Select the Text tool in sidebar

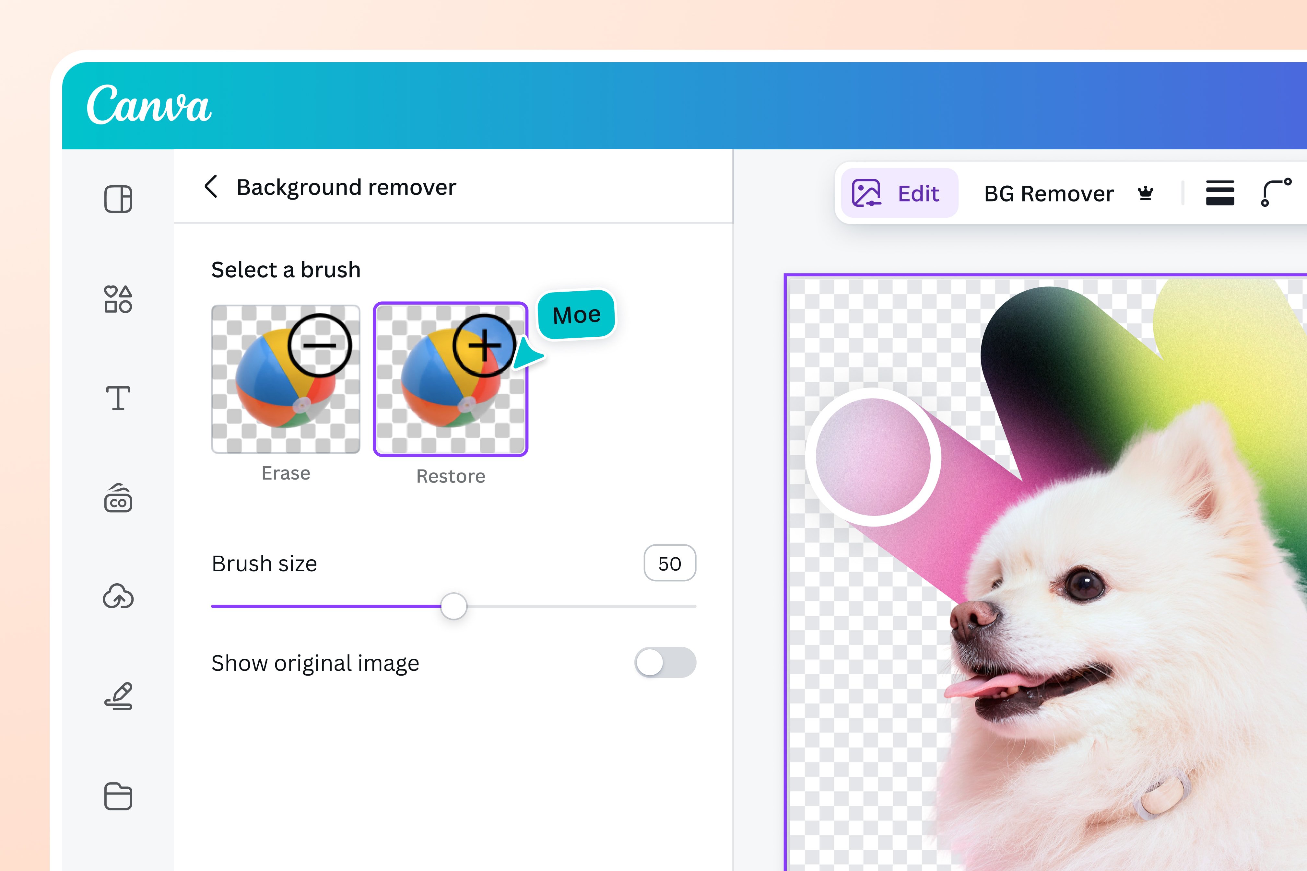pos(118,398)
